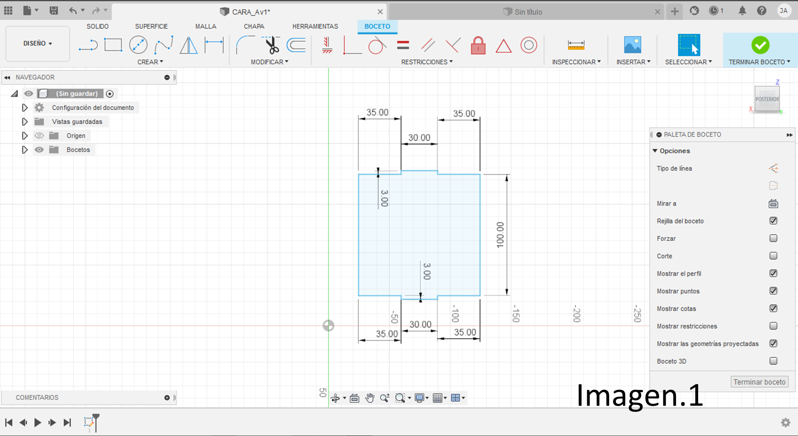Open the notifications bell
The width and height of the screenshot is (798, 436).
(x=742, y=11)
